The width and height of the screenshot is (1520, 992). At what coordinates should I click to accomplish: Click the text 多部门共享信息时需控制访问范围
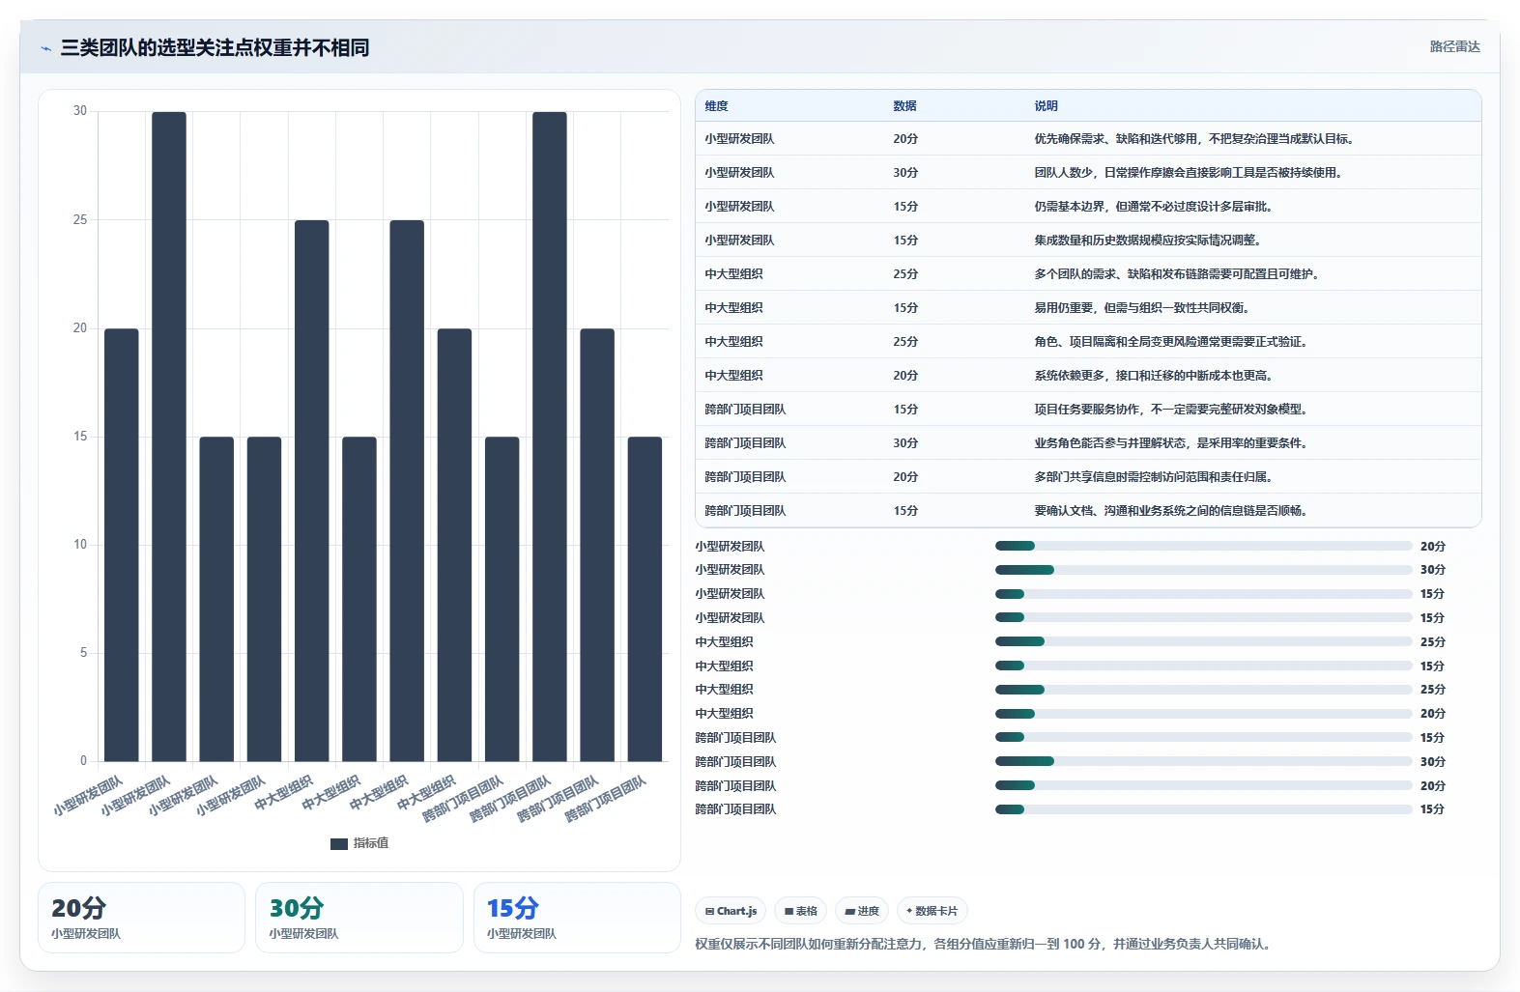point(1121,477)
